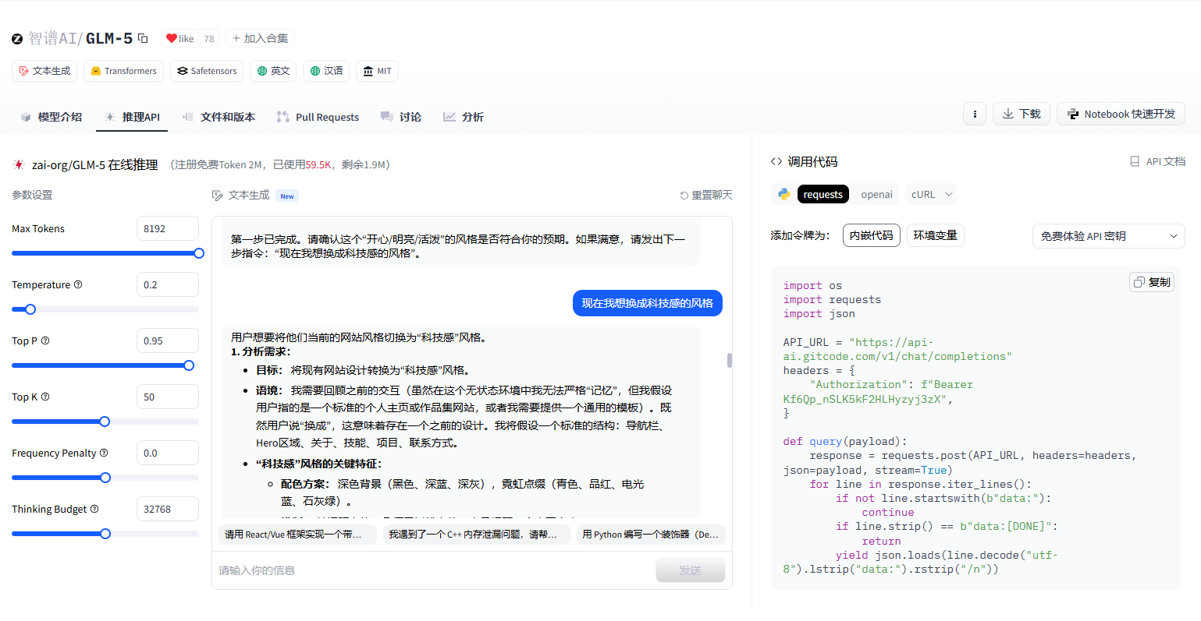This screenshot has width=1201, height=621.
Task: Open the 分析 tab
Action: point(464,117)
